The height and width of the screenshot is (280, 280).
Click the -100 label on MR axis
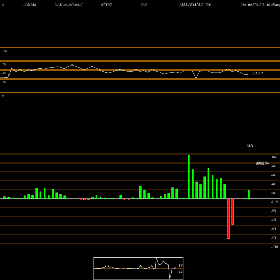[x=274, y=247]
